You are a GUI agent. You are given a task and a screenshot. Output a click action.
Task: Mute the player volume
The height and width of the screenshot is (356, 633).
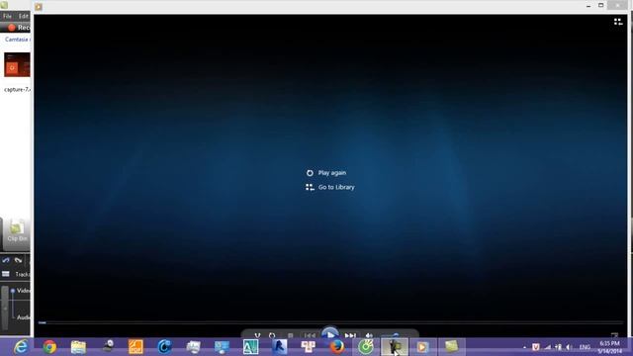369,335
